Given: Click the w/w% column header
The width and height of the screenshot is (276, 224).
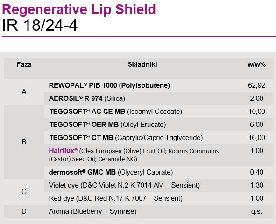Looking at the screenshot, I should [256, 64].
